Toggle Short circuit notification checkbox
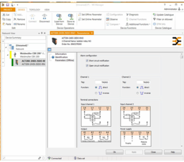The height and width of the screenshot is (162, 184). [87, 61]
